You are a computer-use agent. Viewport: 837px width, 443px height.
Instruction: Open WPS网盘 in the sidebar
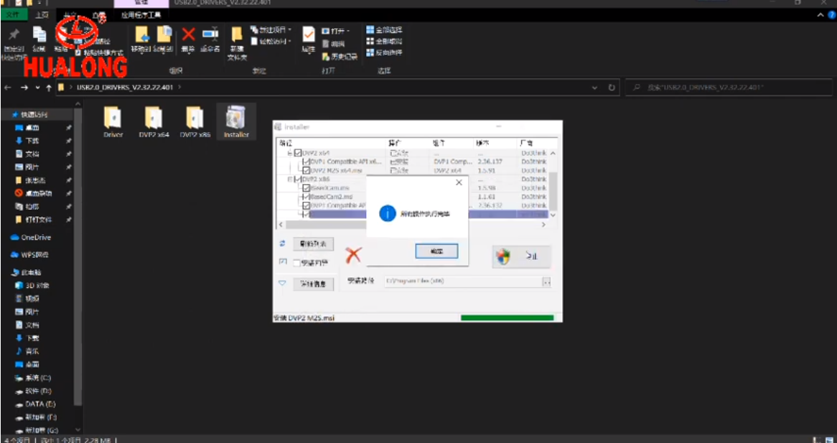31,255
